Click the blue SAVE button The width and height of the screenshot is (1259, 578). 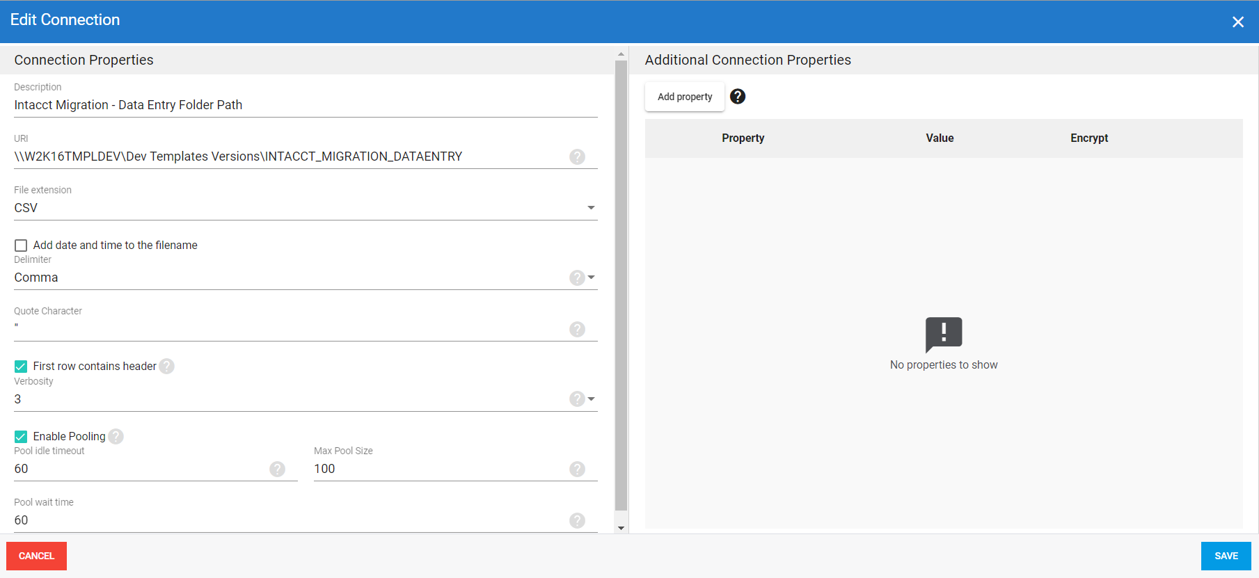pyautogui.click(x=1226, y=556)
